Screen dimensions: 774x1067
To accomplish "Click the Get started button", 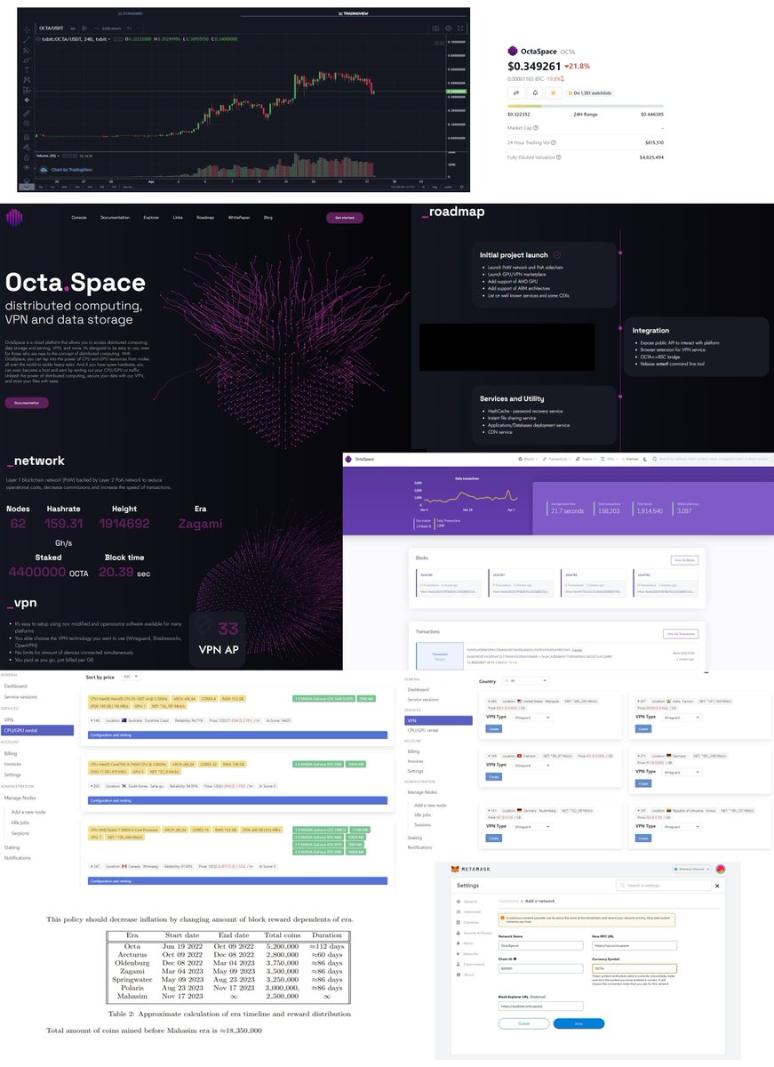I will coord(345,218).
